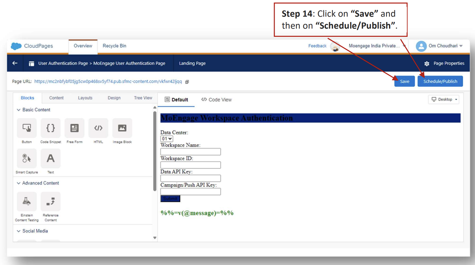Click the CloudPages title text

38,46
